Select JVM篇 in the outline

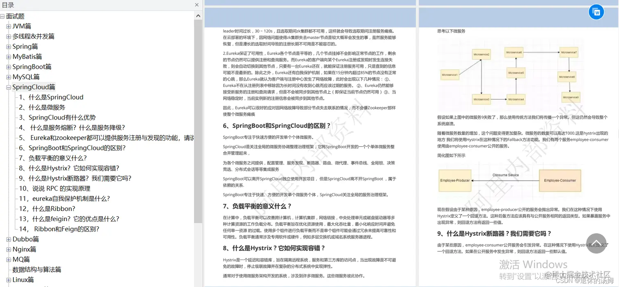click(22, 26)
